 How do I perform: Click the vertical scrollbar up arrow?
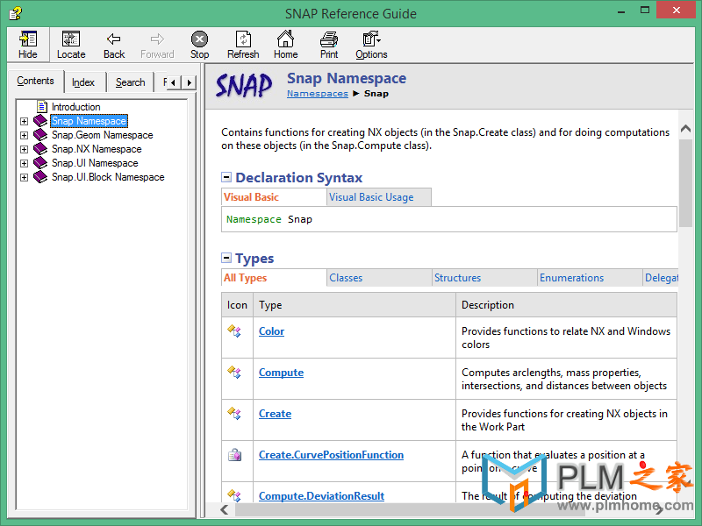tap(685, 129)
